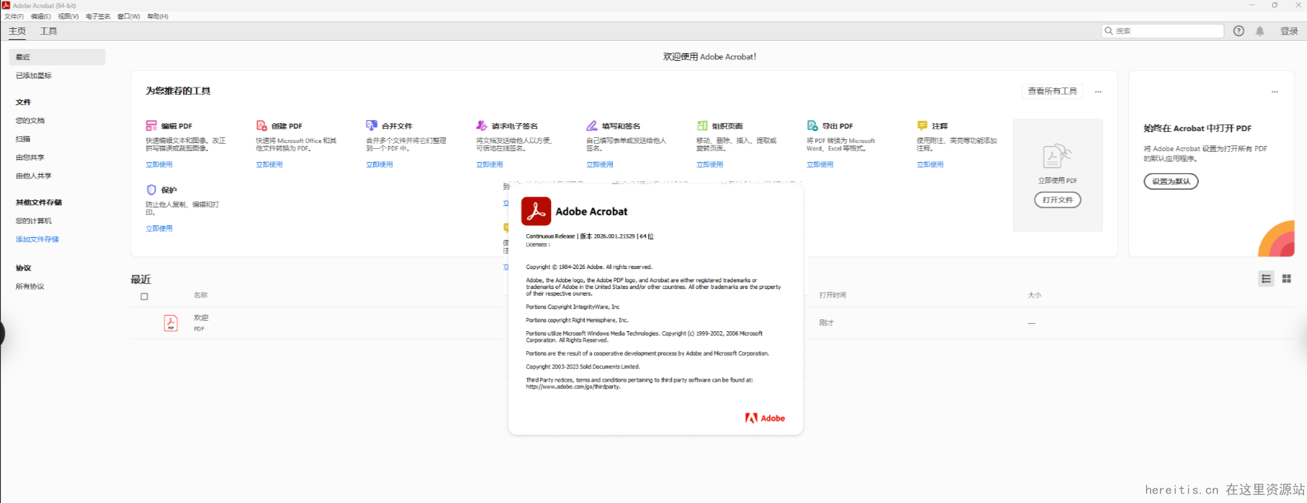Click 立即使用 under 合并文件
Image resolution: width=1307 pixels, height=503 pixels.
pos(379,164)
